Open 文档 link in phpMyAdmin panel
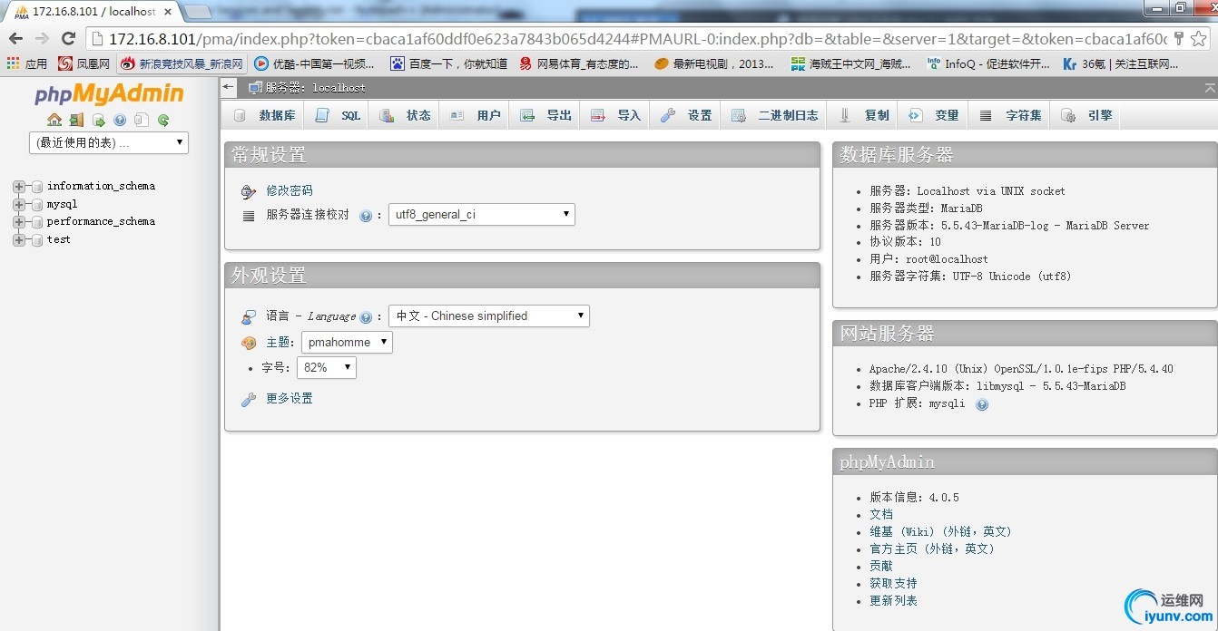1218x631 pixels. point(881,514)
